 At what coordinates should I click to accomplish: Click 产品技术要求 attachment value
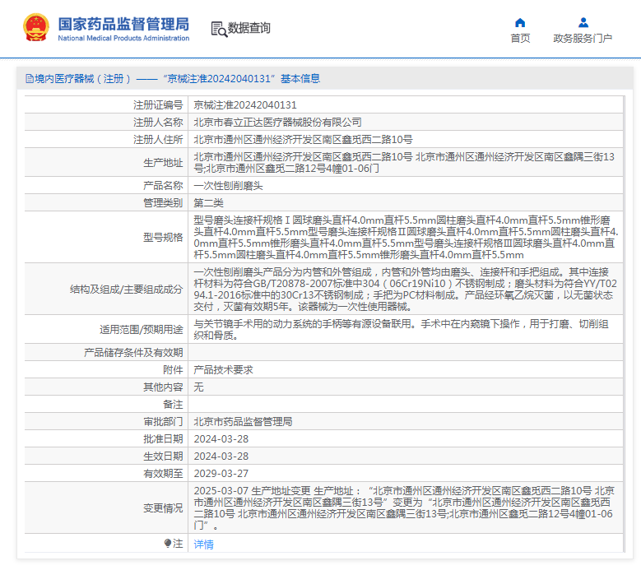(223, 370)
